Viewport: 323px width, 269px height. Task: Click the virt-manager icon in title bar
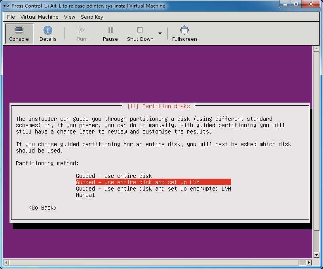6,6
